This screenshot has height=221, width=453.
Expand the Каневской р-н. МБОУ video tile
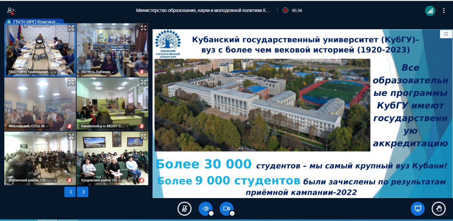(x=143, y=82)
